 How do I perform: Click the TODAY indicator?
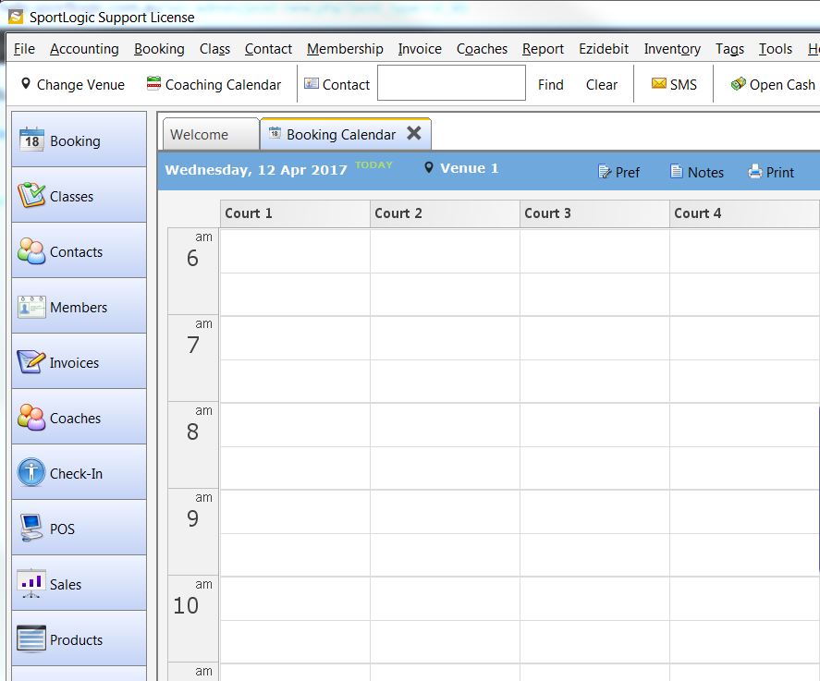click(x=373, y=164)
